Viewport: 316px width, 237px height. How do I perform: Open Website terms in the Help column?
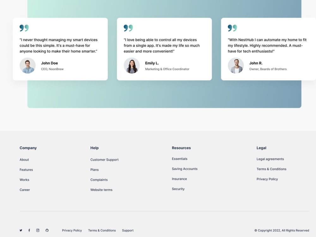[101, 190]
